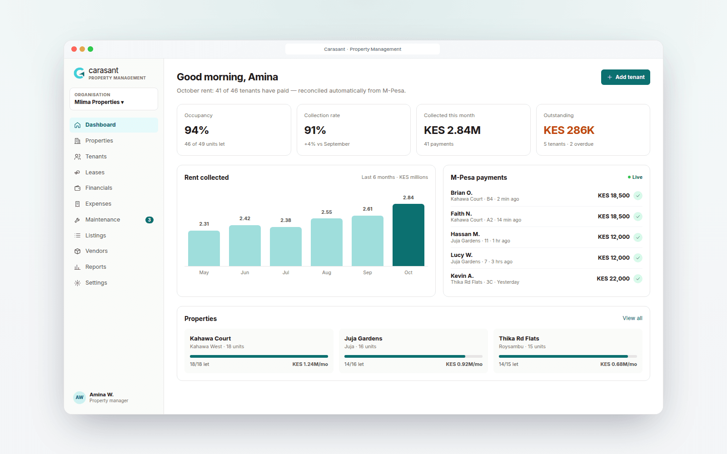Click the Tenants people icon
The width and height of the screenshot is (727, 454).
pyautogui.click(x=77, y=157)
